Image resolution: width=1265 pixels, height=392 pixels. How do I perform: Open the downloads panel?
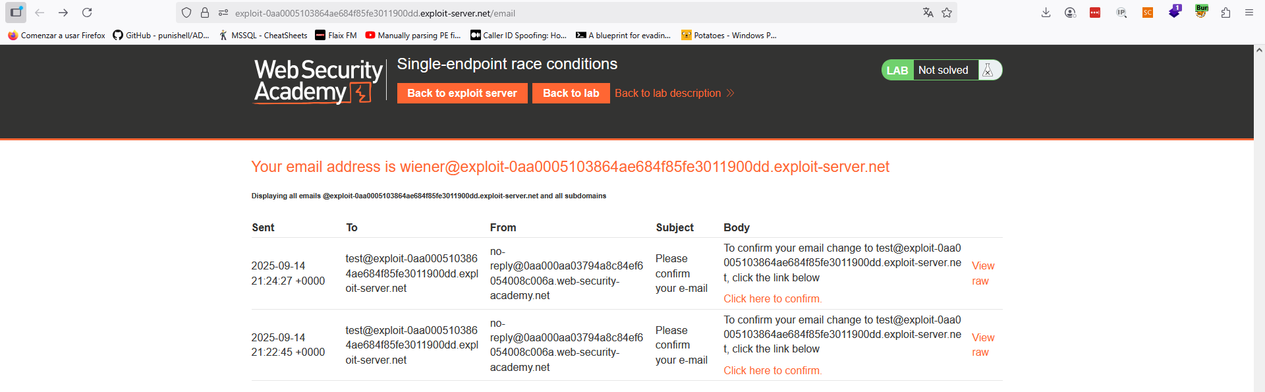1046,13
